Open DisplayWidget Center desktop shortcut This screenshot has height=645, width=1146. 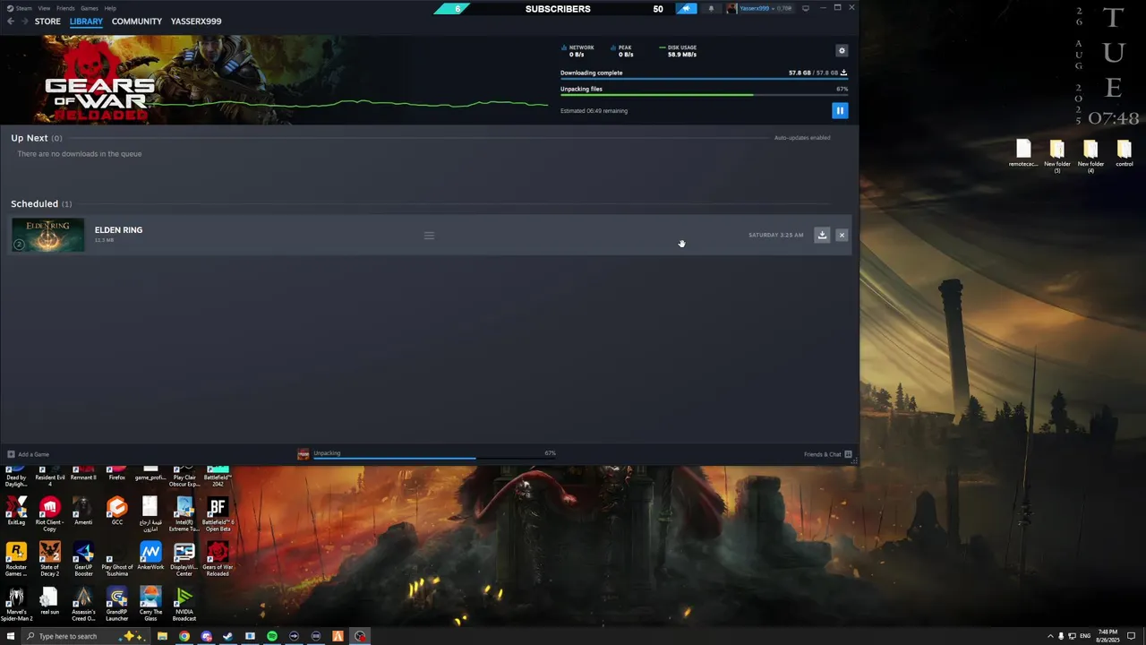click(184, 559)
